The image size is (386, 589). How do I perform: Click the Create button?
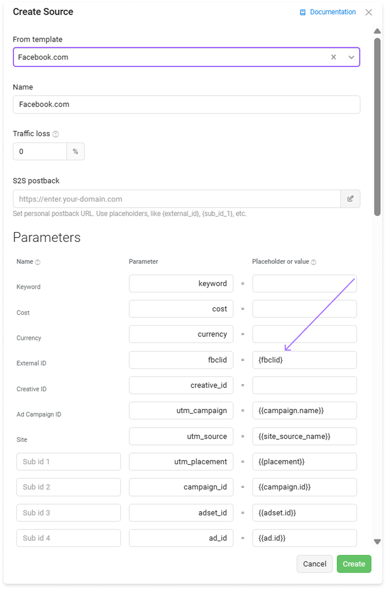coord(354,564)
